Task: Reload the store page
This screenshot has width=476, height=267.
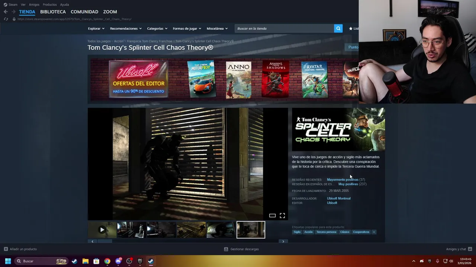Action: point(6,19)
